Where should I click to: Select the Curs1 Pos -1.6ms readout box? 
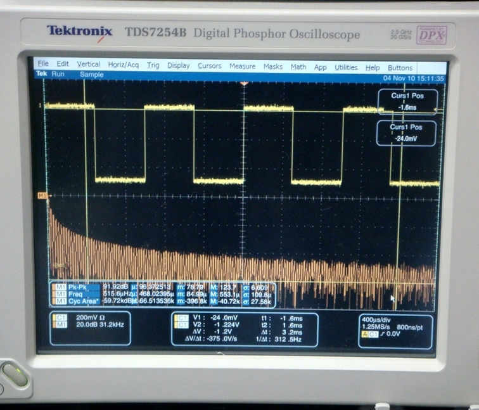click(408, 102)
